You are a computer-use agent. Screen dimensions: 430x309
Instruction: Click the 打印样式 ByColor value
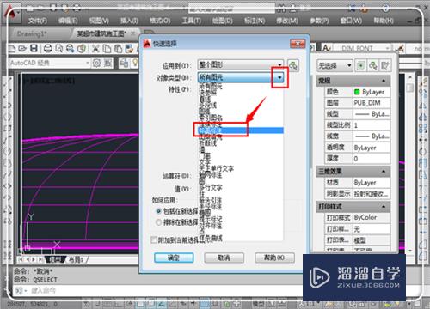(372, 217)
